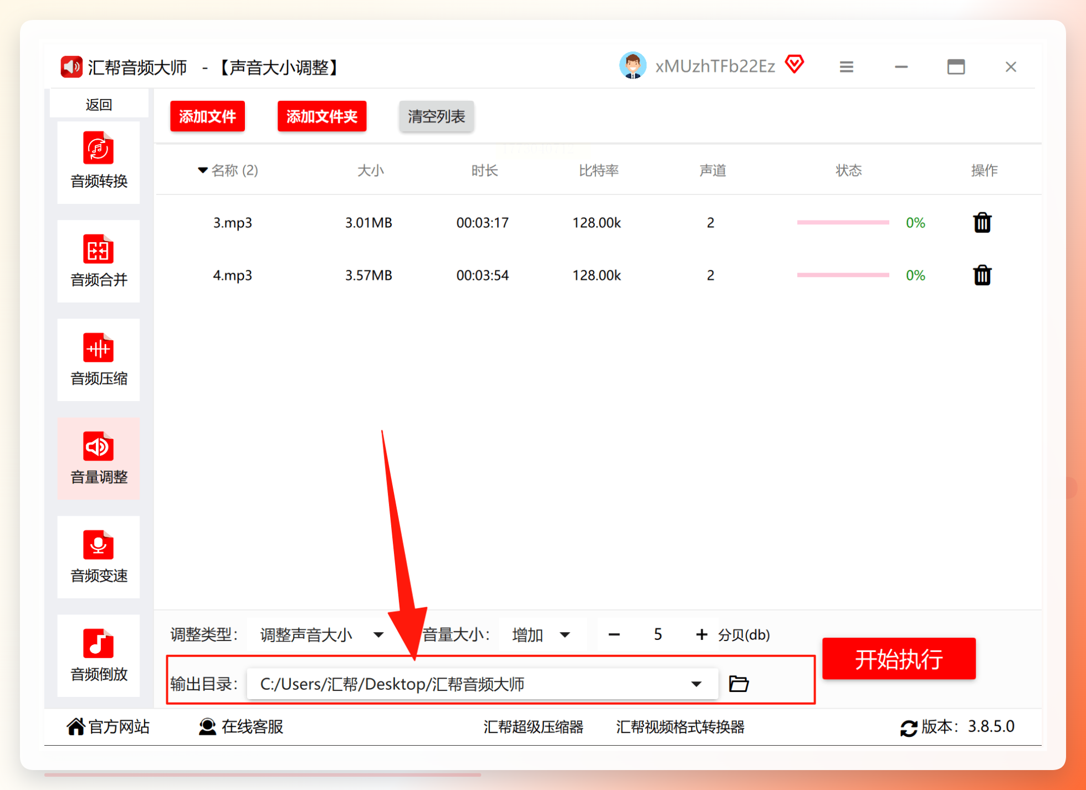
Task: Click the red VIP diamond icon
Action: 795,64
